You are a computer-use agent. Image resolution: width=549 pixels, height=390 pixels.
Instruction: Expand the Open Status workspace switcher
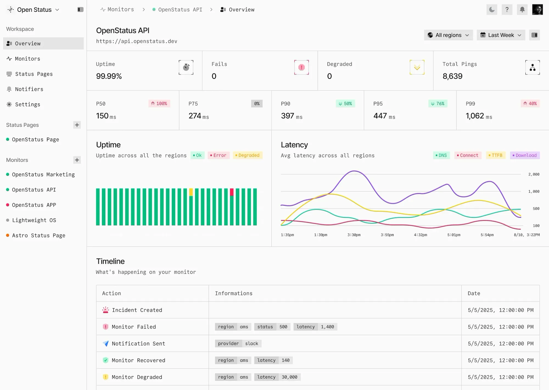[34, 10]
